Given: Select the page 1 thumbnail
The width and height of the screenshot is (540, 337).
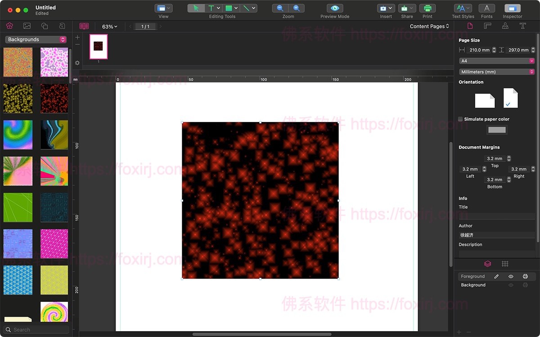Looking at the screenshot, I should (x=98, y=46).
